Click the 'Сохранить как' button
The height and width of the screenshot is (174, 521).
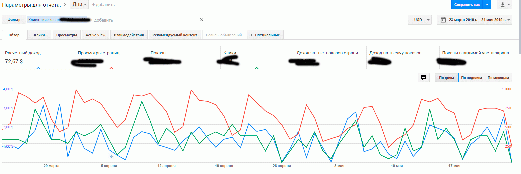pyautogui.click(x=467, y=5)
